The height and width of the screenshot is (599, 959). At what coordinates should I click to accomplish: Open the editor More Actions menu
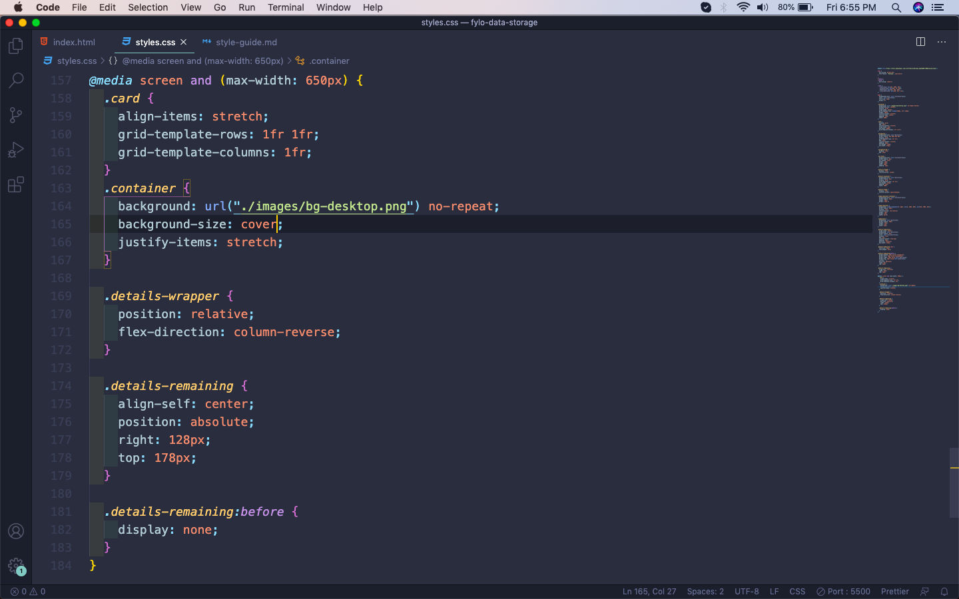click(942, 41)
